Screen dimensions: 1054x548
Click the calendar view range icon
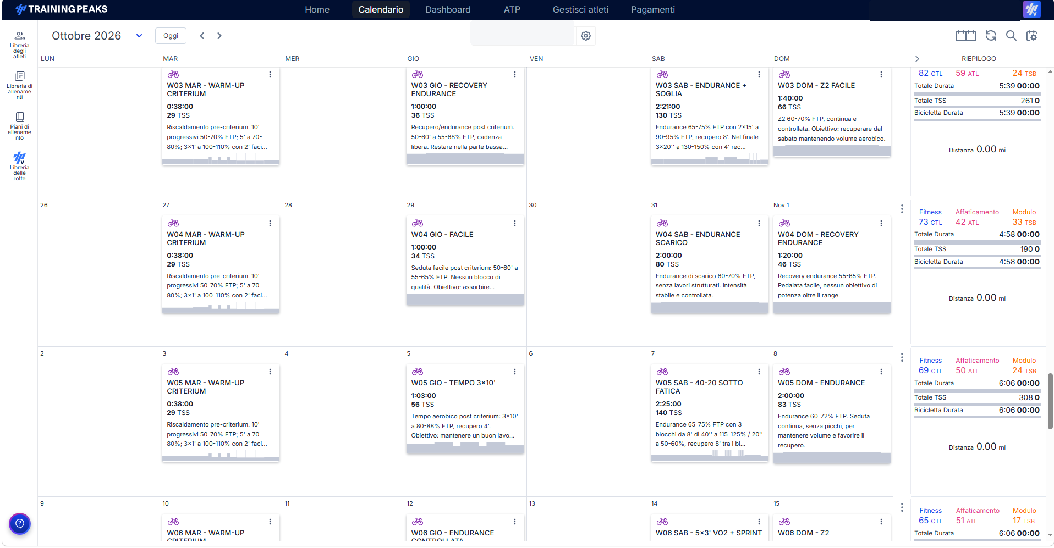coord(965,36)
